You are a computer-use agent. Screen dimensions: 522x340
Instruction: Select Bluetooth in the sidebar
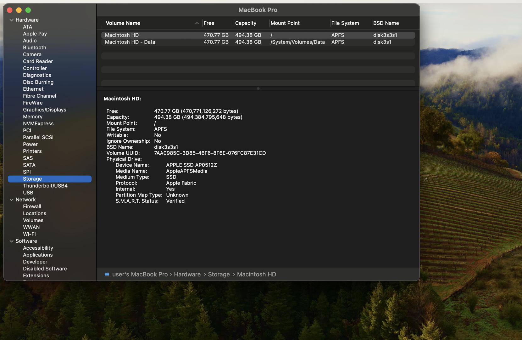[x=35, y=48]
